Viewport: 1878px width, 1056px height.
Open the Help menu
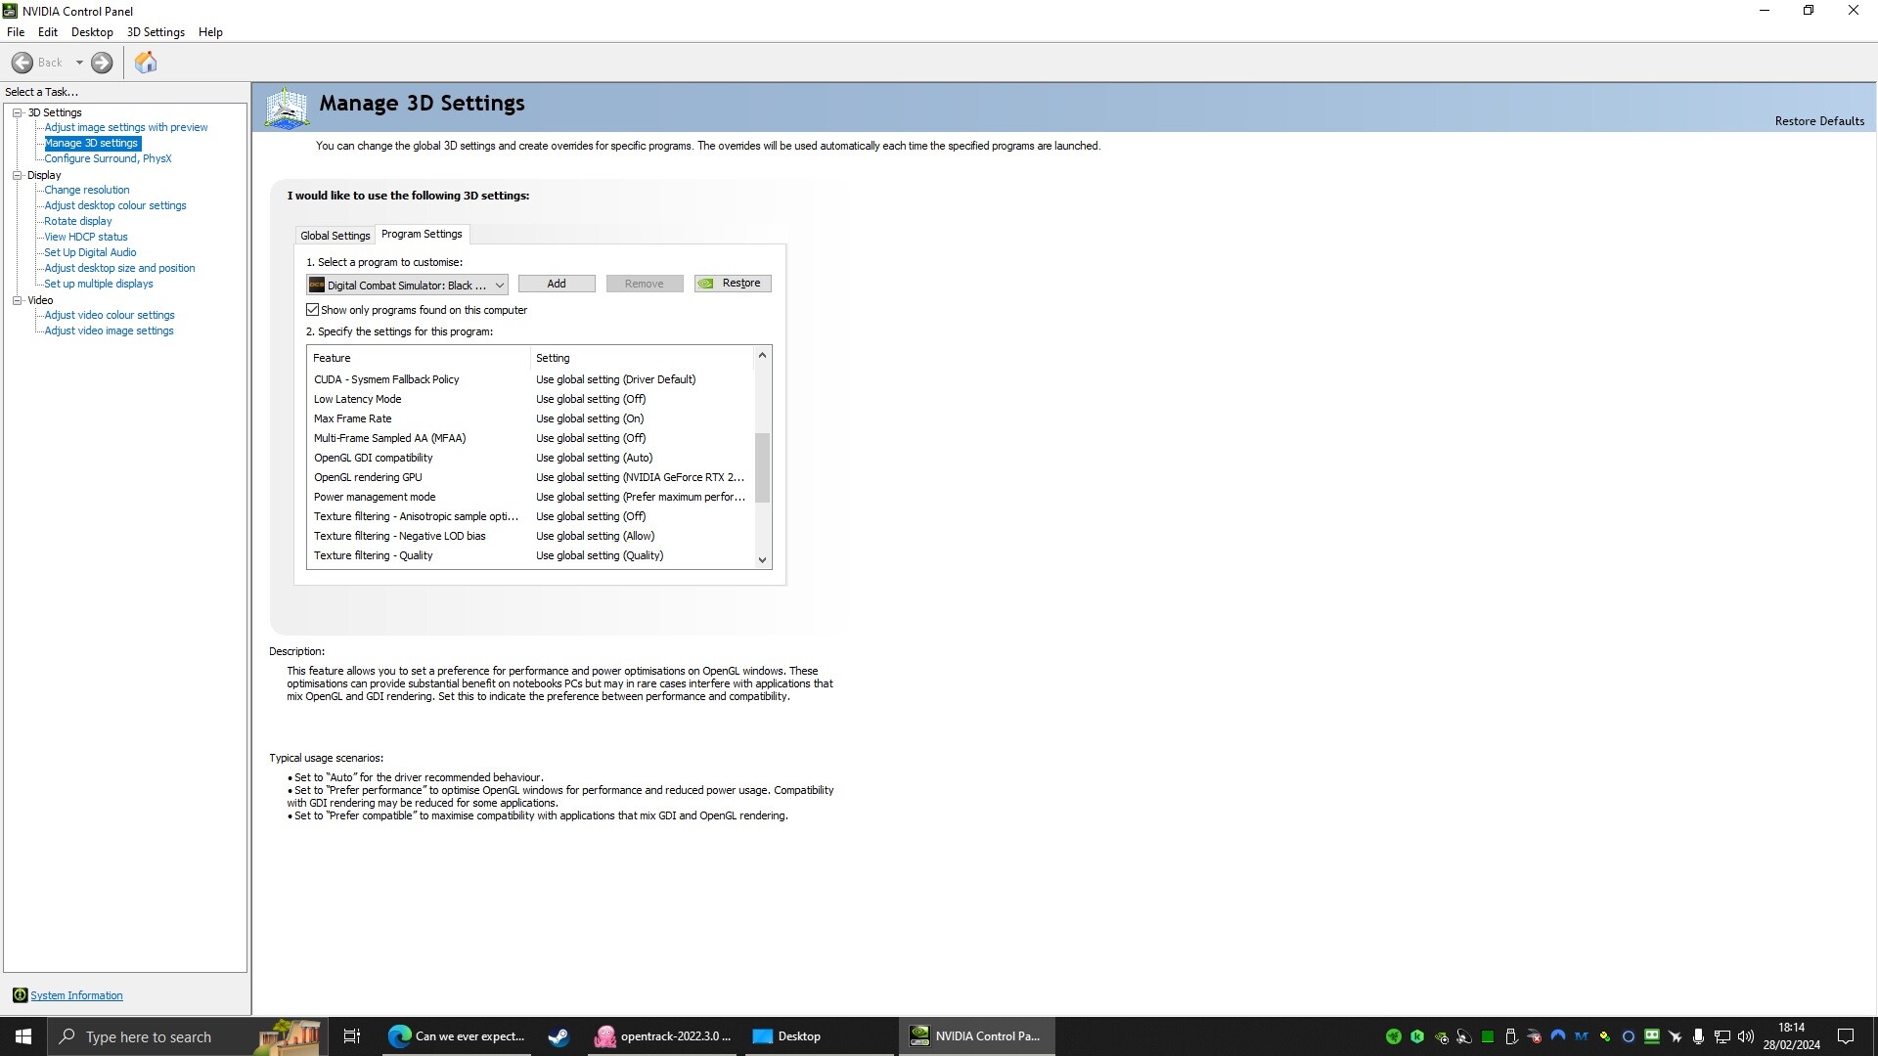[x=210, y=32]
